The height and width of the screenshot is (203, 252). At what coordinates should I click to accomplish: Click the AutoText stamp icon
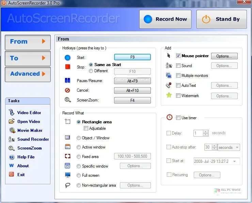pyautogui.click(x=169, y=85)
